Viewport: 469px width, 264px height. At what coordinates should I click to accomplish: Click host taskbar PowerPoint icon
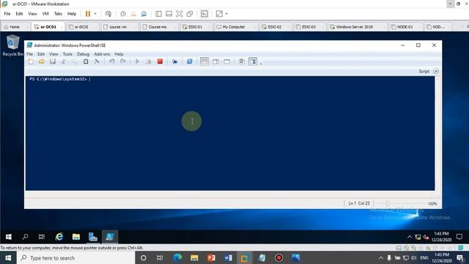click(x=211, y=258)
